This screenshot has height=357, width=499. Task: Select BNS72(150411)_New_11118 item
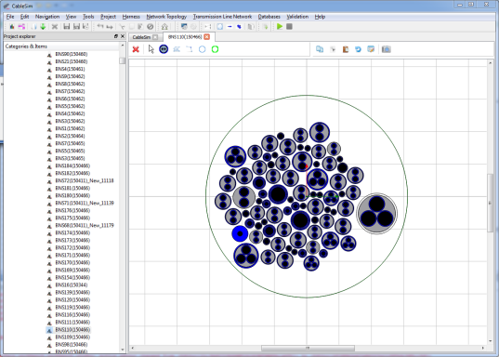[x=85, y=180]
